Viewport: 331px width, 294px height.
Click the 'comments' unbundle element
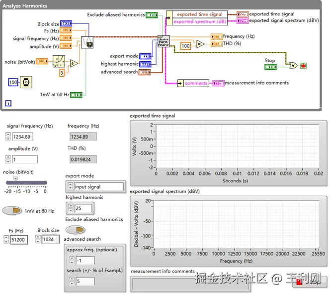[x=196, y=83]
